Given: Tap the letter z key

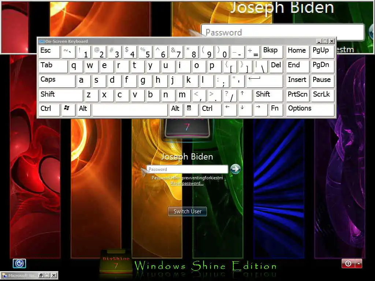Looking at the screenshot, I should tap(91, 95).
